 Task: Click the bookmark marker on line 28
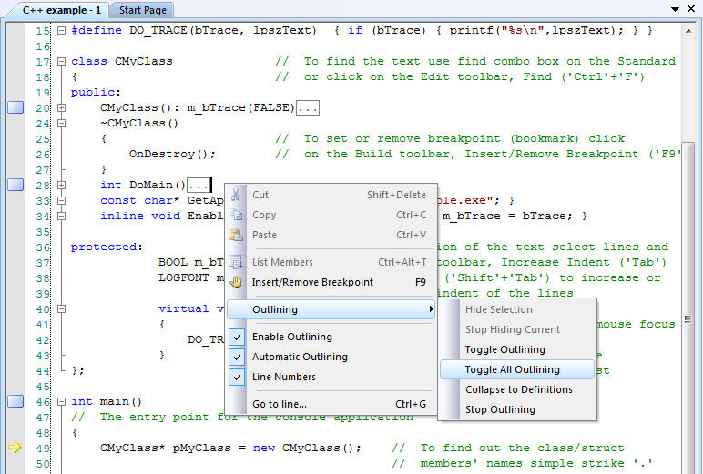point(15,185)
